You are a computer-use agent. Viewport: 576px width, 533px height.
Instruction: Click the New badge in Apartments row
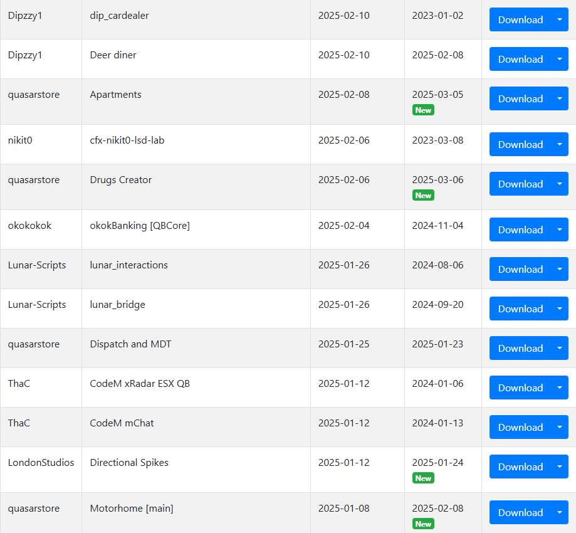[x=423, y=110]
